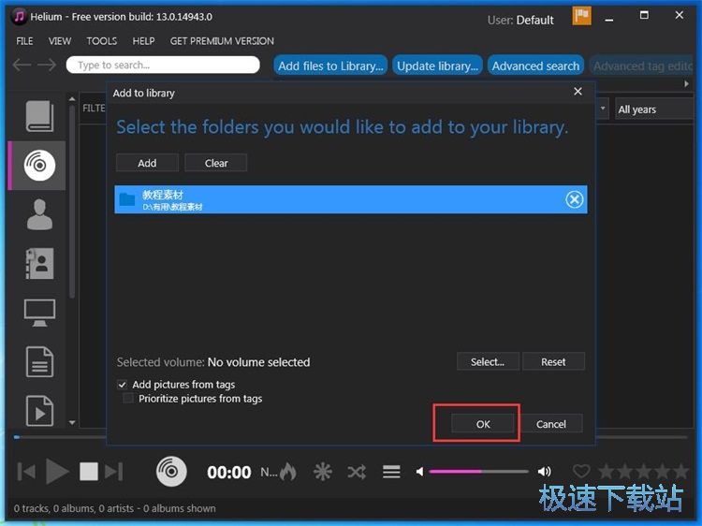The image size is (702, 526).
Task: Open the document icon in sidebar
Action: (x=39, y=361)
